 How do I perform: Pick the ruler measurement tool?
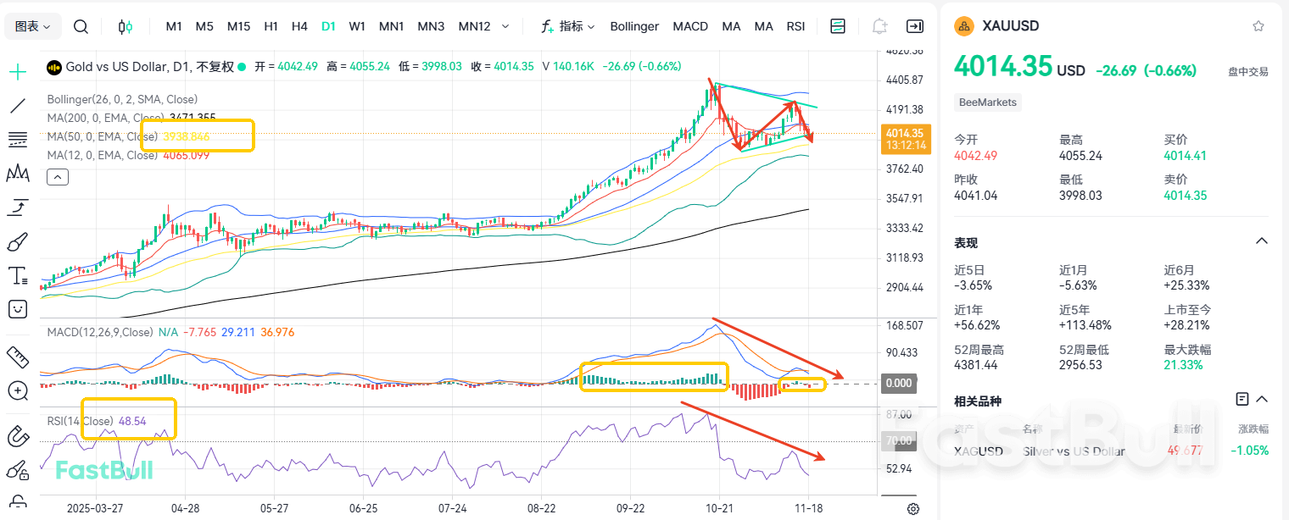click(x=18, y=357)
